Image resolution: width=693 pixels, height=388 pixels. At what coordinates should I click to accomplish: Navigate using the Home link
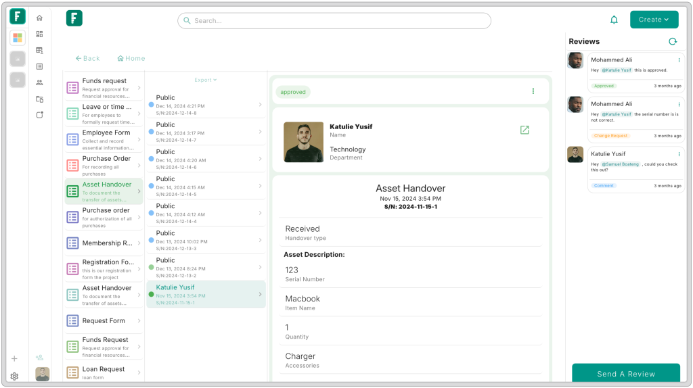tap(131, 59)
